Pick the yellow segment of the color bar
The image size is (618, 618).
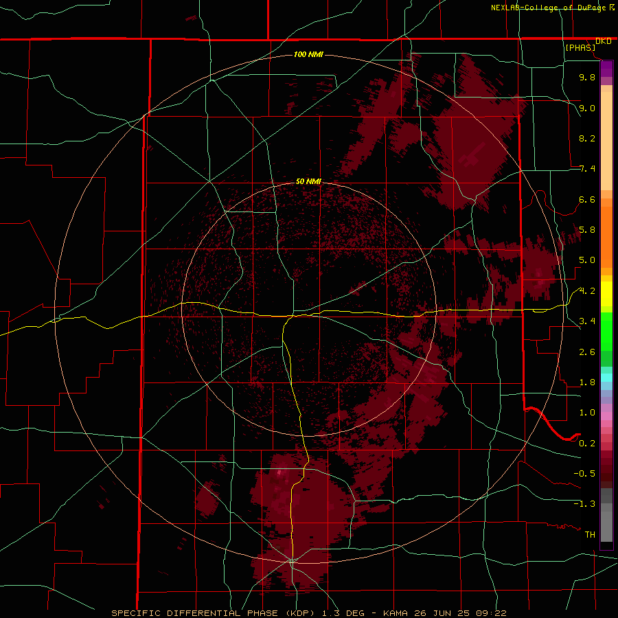coord(606,294)
